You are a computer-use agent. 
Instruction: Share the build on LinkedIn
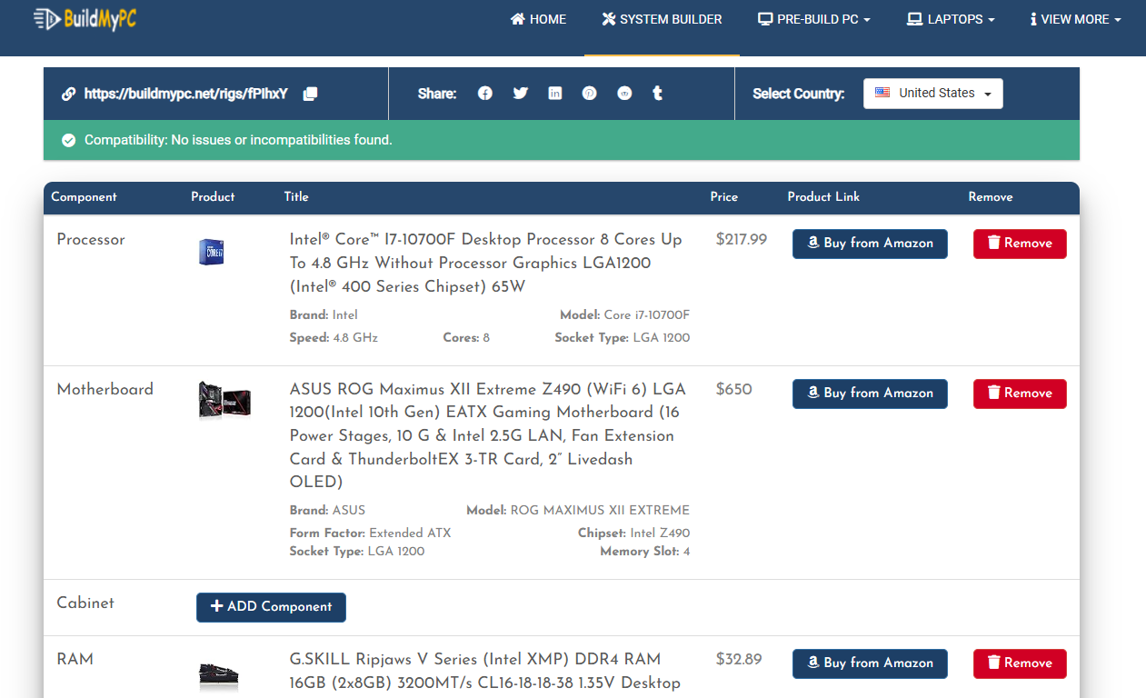pos(555,93)
